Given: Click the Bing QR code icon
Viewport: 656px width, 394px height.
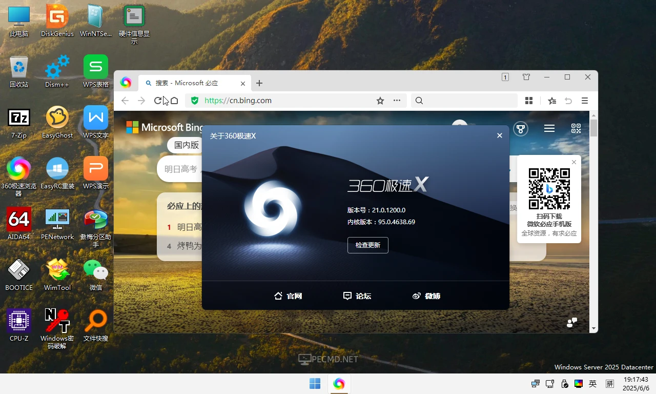Looking at the screenshot, I should (576, 128).
